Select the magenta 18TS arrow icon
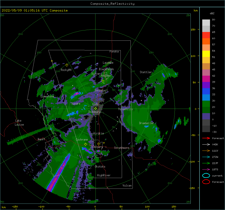Screen dimensions: 225x210 206,170
